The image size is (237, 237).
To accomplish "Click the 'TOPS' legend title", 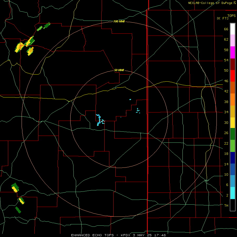I will point(231,16).
